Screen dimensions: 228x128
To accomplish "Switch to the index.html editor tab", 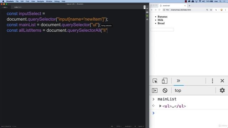I will coord(18,7).
